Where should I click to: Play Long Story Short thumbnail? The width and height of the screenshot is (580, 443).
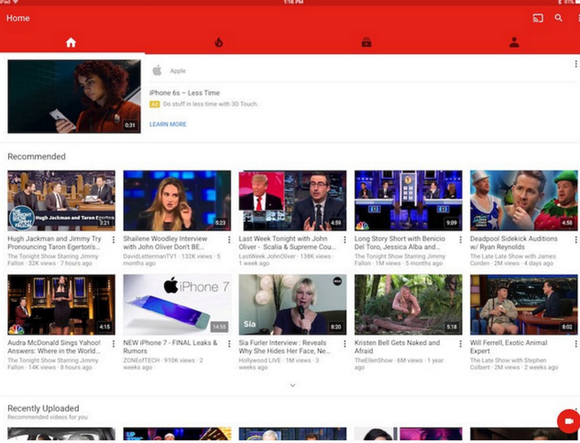click(408, 200)
